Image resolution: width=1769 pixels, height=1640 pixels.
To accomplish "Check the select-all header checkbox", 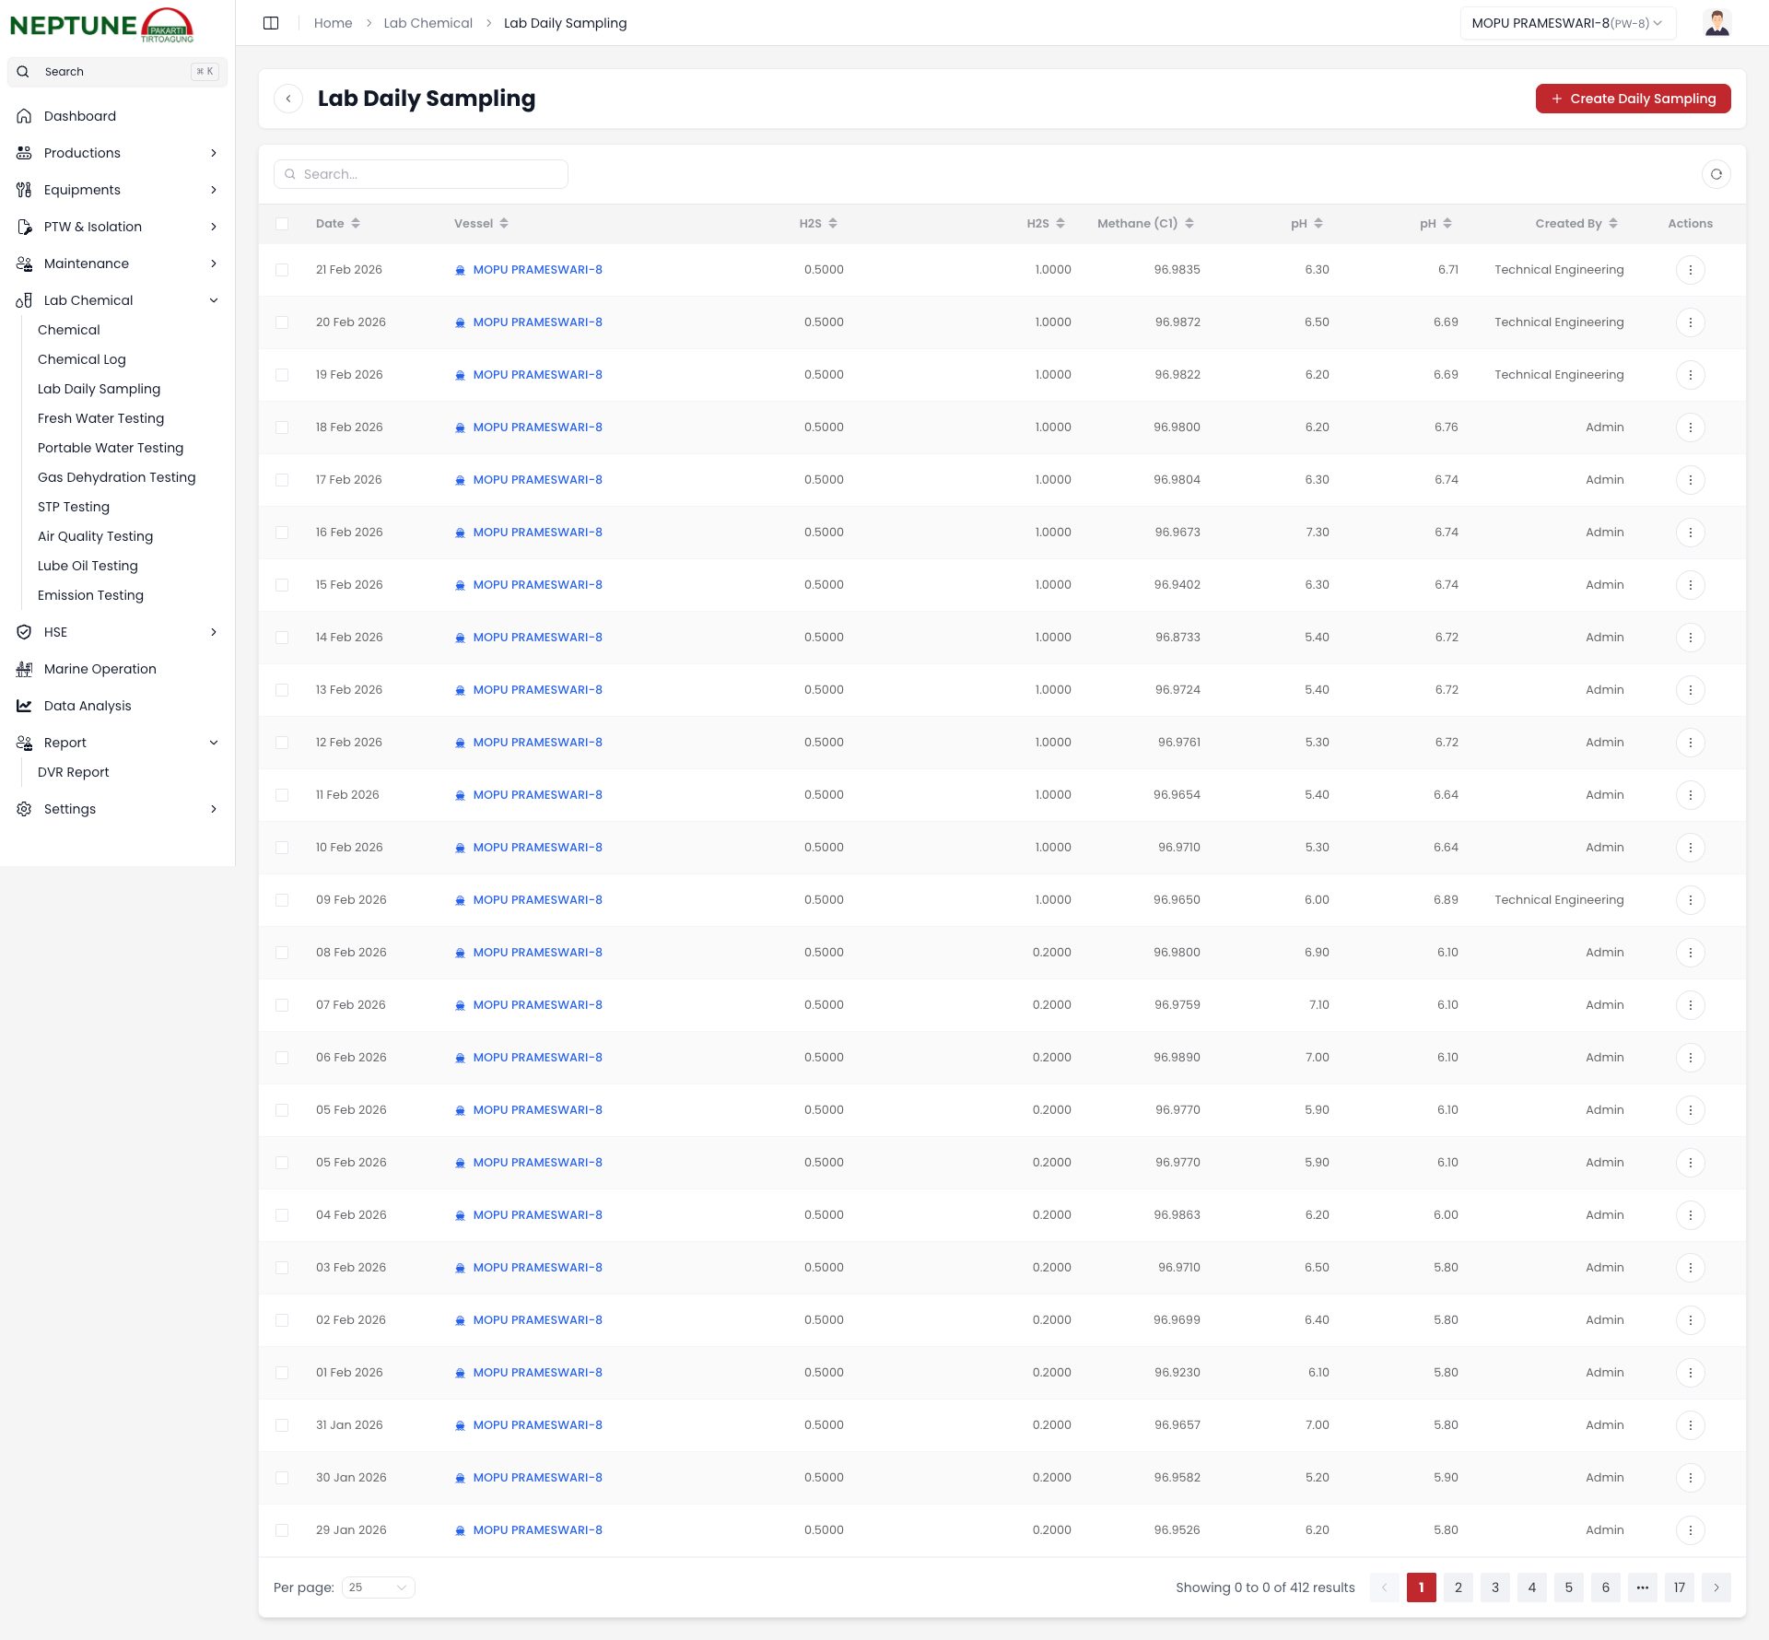I will (x=282, y=224).
